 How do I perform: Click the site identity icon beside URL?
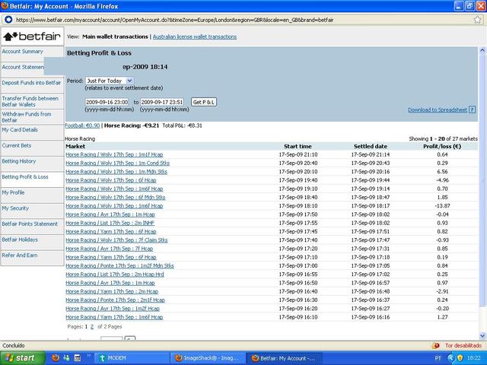pos(8,20)
